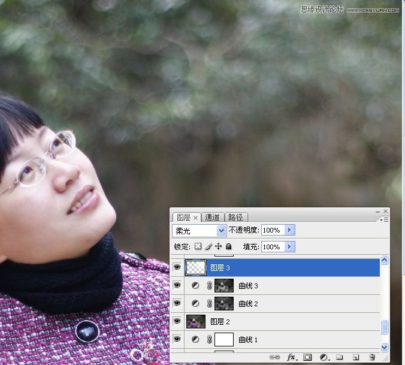Hide the 图层 2 layer
Image resolution: width=405 pixels, height=365 pixels.
pyautogui.click(x=177, y=321)
